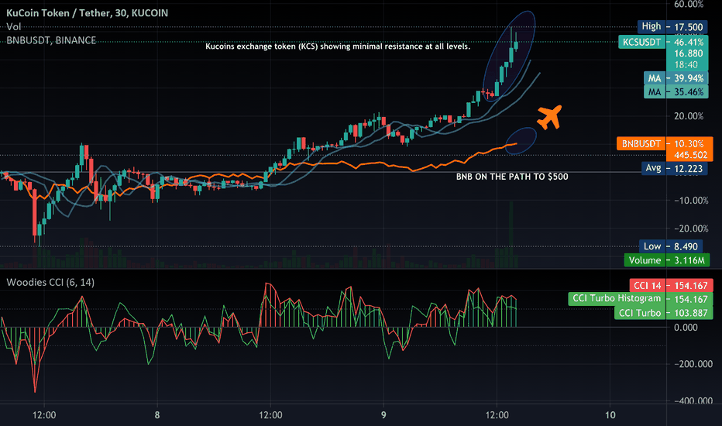Viewport: 722px width, 426px height.
Task: Click the MA 35.46% label
Action: (x=676, y=92)
